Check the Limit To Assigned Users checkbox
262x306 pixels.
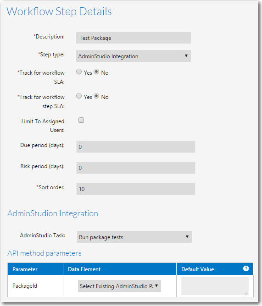pos(81,120)
